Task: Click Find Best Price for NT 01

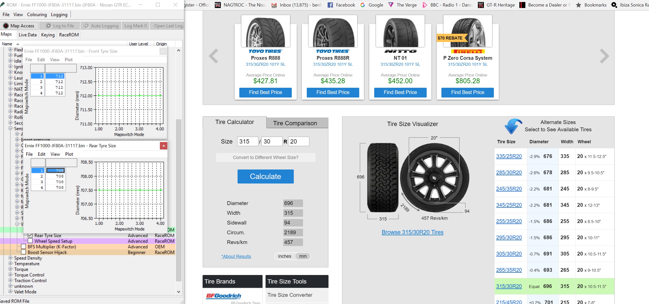Action: [x=400, y=92]
